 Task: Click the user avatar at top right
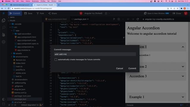click(186, 13)
